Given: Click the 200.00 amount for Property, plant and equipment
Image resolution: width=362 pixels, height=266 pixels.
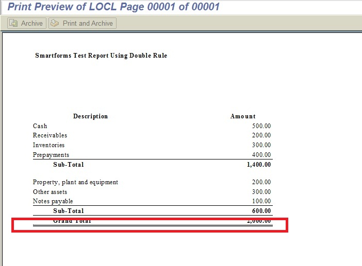Looking at the screenshot, I should click(261, 182).
